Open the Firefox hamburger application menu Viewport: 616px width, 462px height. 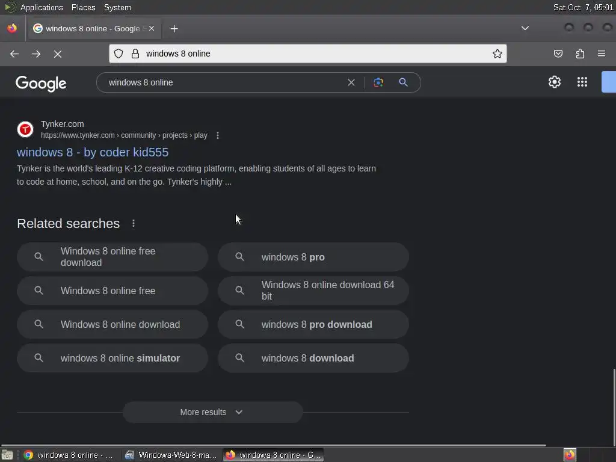[602, 54]
